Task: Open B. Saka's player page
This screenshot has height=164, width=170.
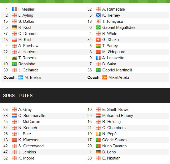Action: tap(109, 64)
